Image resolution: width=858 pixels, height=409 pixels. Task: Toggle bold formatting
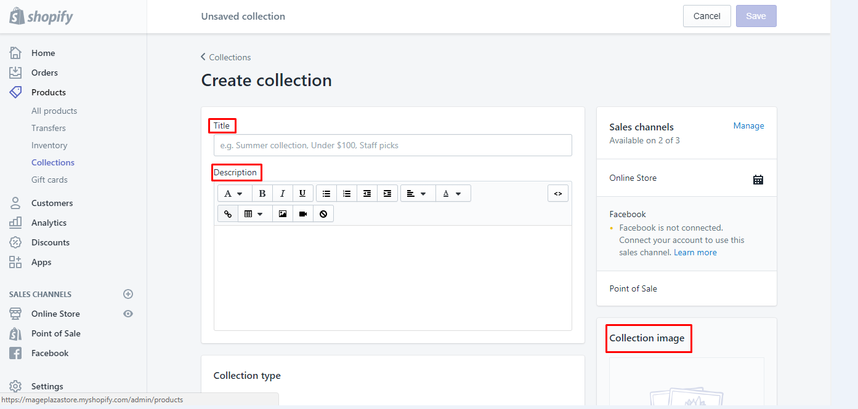pos(262,193)
